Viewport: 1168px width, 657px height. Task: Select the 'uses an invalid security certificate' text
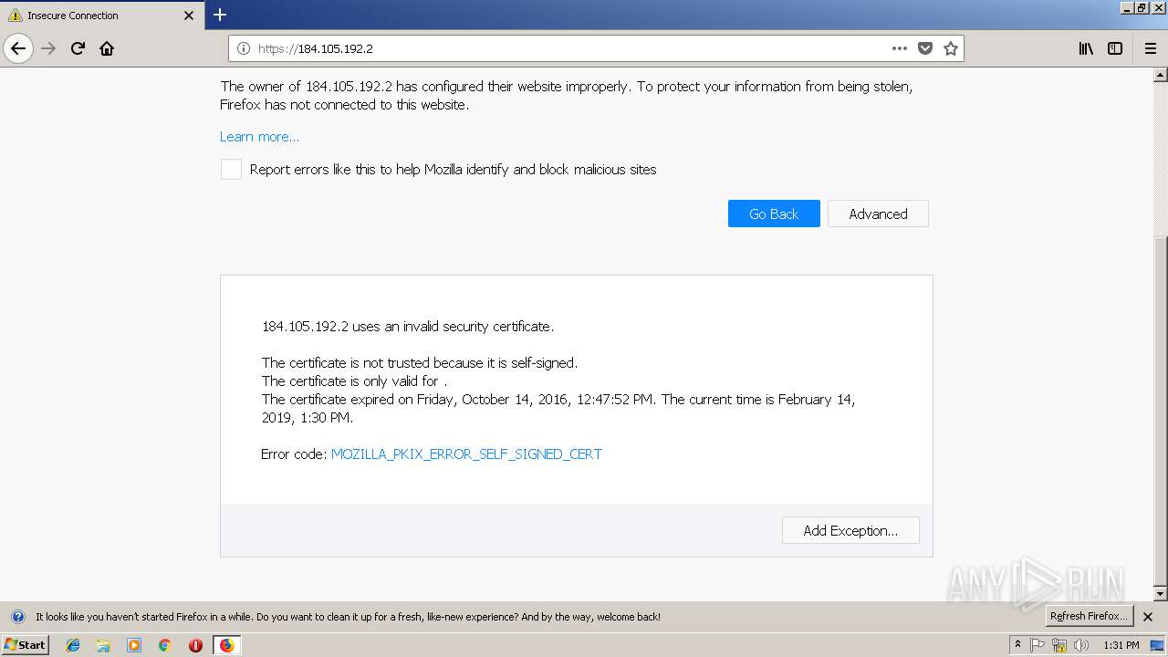pyautogui.click(x=453, y=326)
